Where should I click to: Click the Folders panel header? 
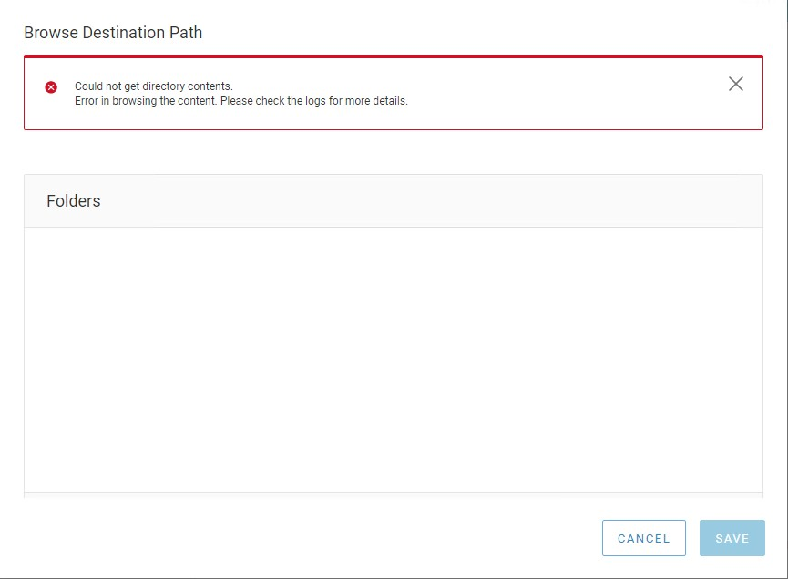point(392,200)
